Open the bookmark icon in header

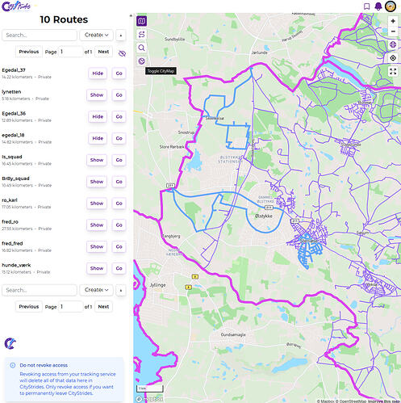(x=366, y=6)
